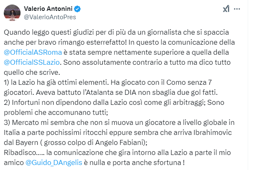Click the word 'Atalanta' in the tweet text
254x170 pixels.
tap(100, 92)
